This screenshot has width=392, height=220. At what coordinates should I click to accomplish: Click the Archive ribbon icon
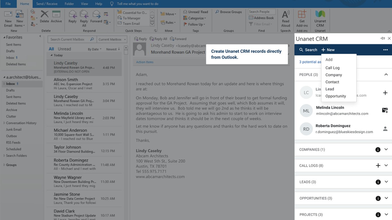click(x=56, y=17)
